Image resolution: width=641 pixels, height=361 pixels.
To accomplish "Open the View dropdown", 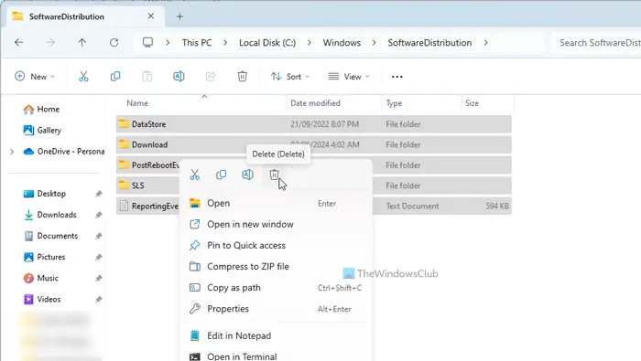I will point(349,76).
